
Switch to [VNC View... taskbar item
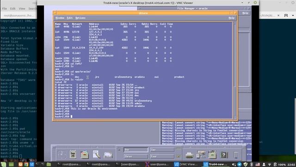tap(186, 164)
